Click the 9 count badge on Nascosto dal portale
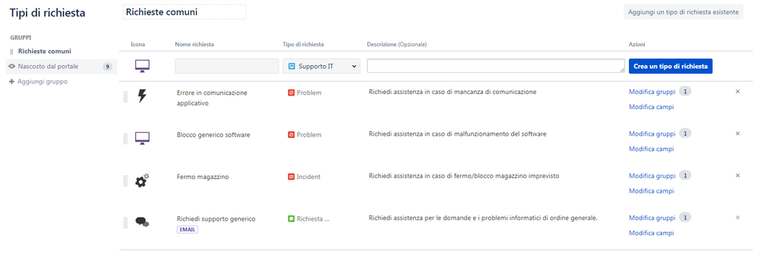 107,67
